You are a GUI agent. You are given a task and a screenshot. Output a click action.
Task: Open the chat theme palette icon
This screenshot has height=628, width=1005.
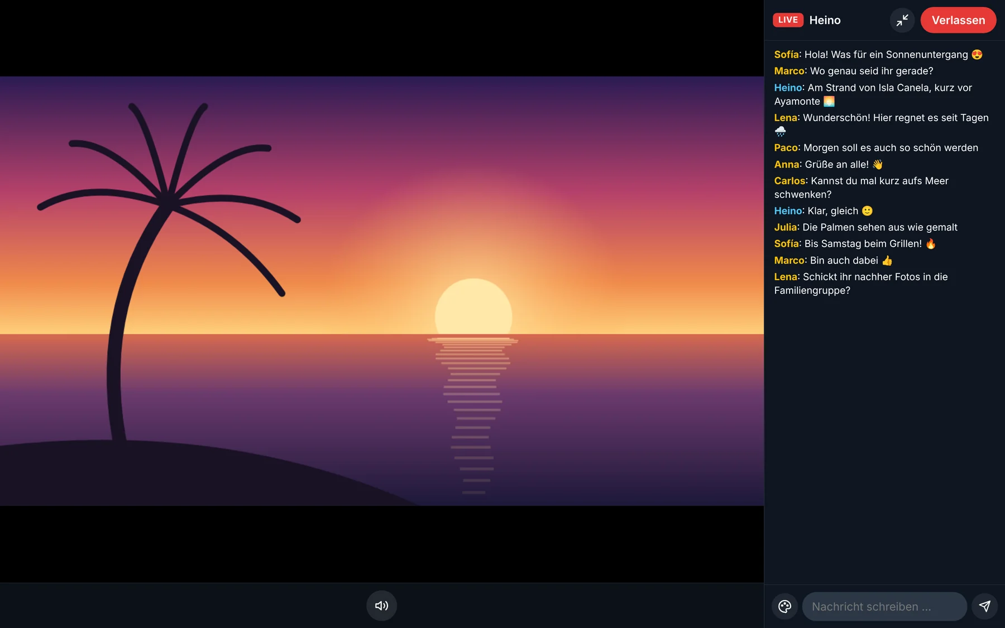point(784,606)
